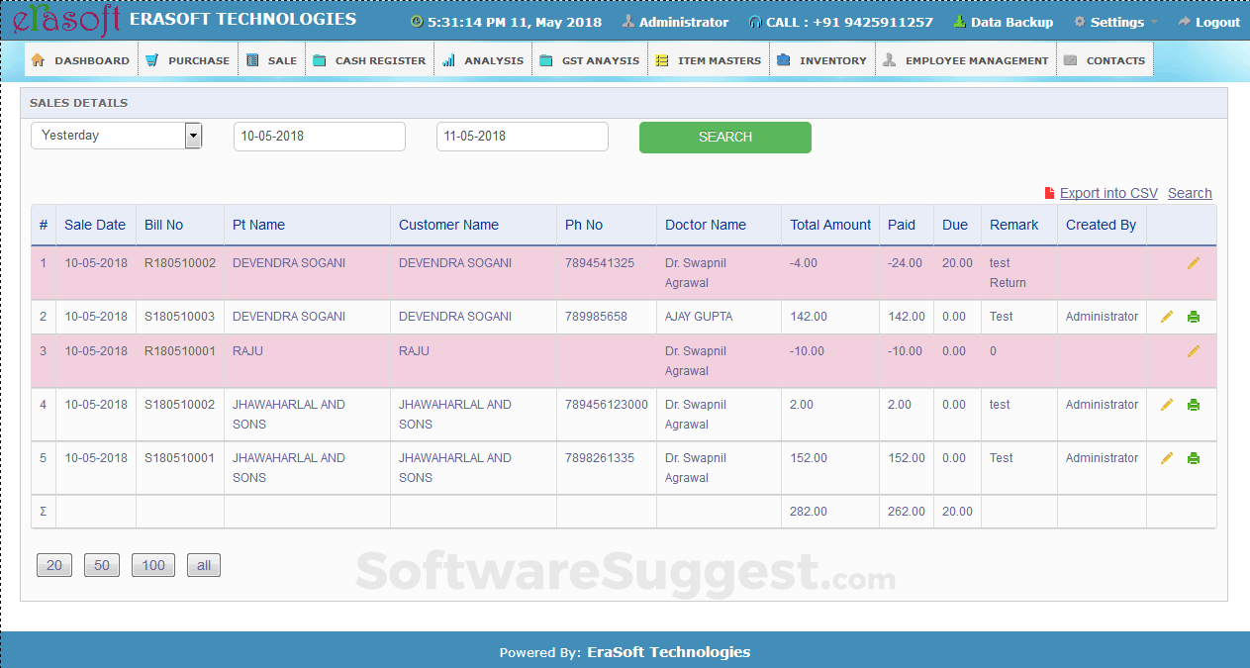
Task: Click the Analysis bar chart icon
Action: tap(448, 60)
